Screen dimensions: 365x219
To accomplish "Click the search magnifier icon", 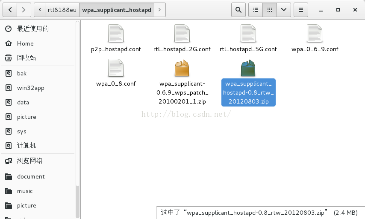I will [x=238, y=9].
